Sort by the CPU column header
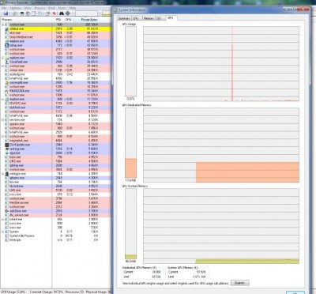This screenshot has width=316, height=294. (69, 20)
